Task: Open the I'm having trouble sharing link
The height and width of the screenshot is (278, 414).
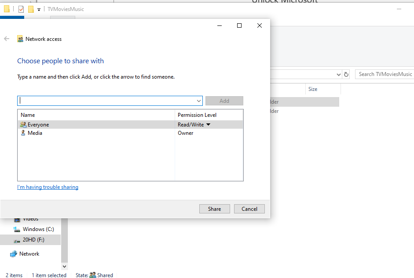Action: tap(48, 187)
